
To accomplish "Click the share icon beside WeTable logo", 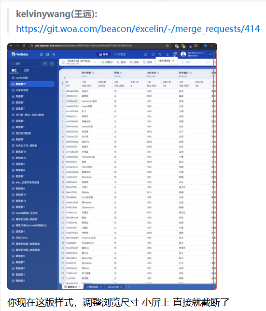I will [x=54, y=54].
